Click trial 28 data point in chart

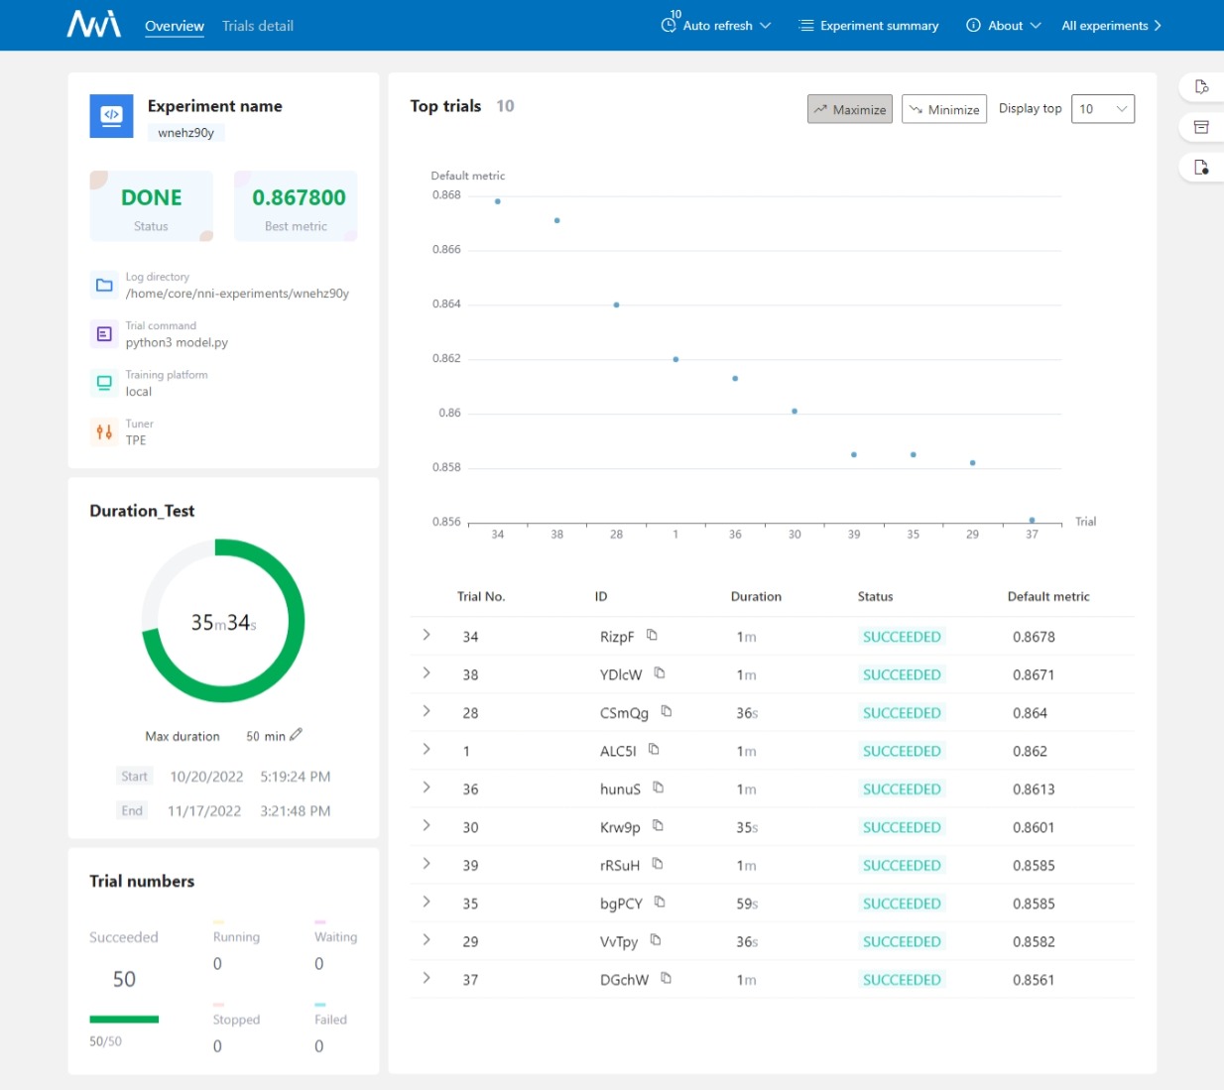coord(616,304)
